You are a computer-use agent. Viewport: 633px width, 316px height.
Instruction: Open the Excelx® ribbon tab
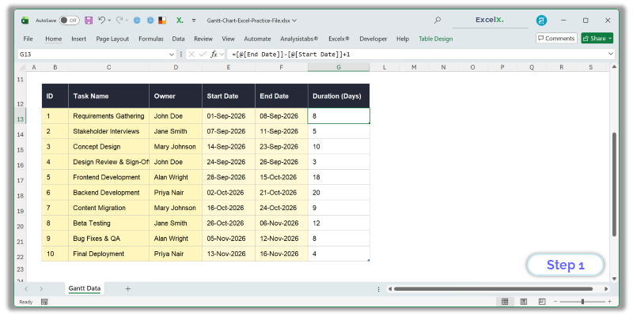[339, 39]
